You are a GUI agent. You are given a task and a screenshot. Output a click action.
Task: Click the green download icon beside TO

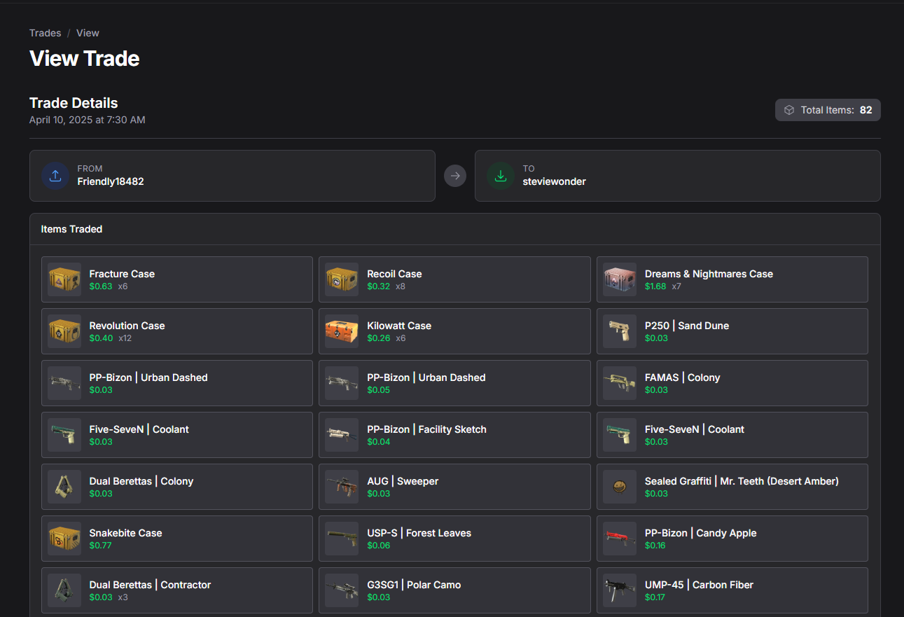(x=501, y=176)
